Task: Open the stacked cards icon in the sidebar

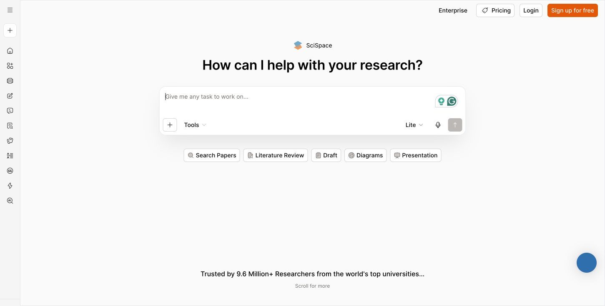Action: coord(10,141)
